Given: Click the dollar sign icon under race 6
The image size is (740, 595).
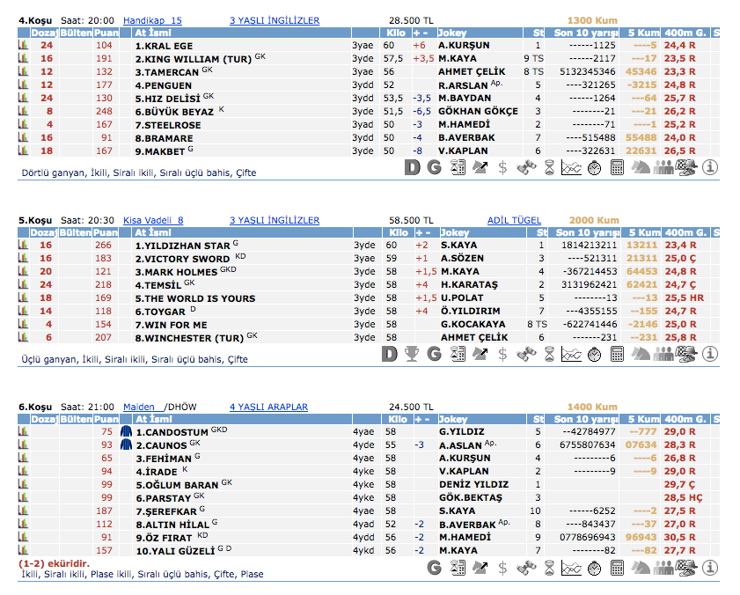Looking at the screenshot, I should coord(502,568).
